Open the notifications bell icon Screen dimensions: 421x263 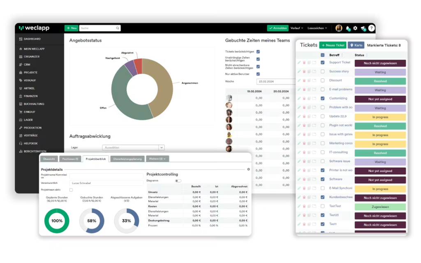tap(348, 28)
